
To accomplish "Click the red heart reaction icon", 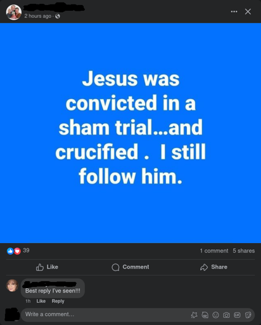I will tap(18, 251).
